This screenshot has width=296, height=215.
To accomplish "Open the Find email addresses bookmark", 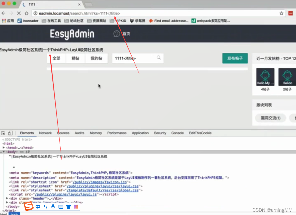I will click(x=168, y=21).
